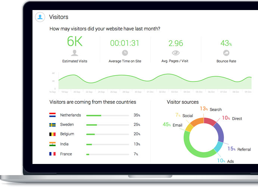Click the France 7% progress bar
The height and width of the screenshot is (187, 258).
click(x=108, y=154)
